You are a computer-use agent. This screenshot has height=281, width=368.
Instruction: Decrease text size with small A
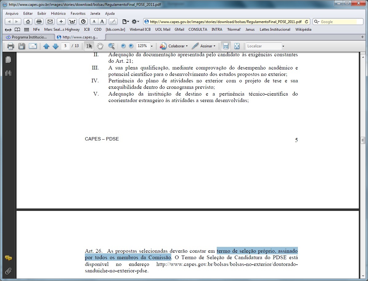coord(94,22)
